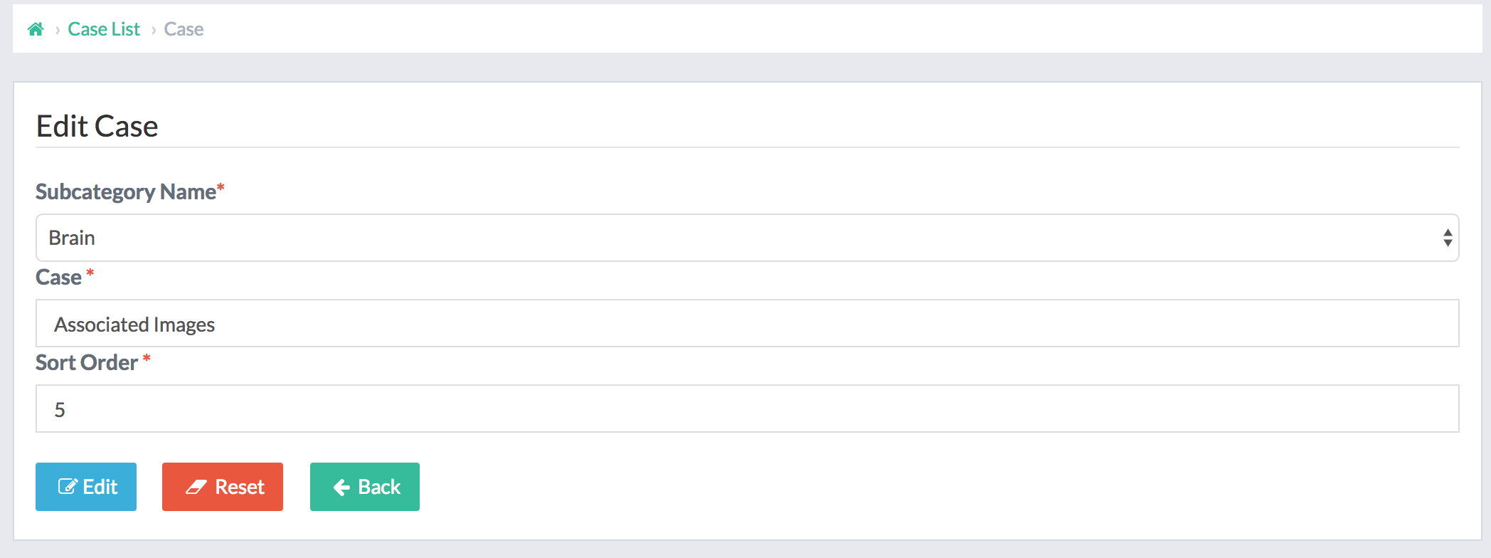The height and width of the screenshot is (558, 1491).
Task: Select the current Case breadcrumb item
Action: (x=184, y=29)
